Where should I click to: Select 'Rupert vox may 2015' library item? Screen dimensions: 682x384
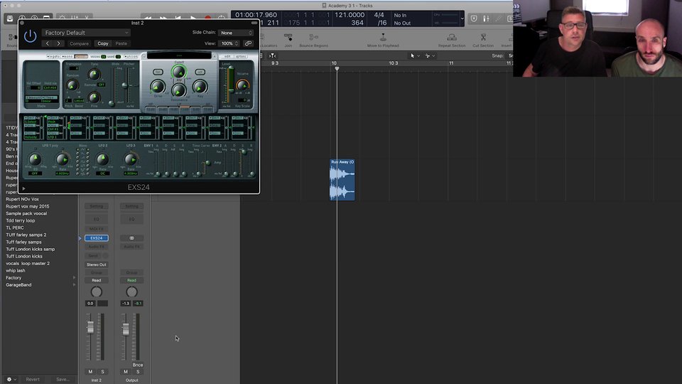(x=28, y=206)
